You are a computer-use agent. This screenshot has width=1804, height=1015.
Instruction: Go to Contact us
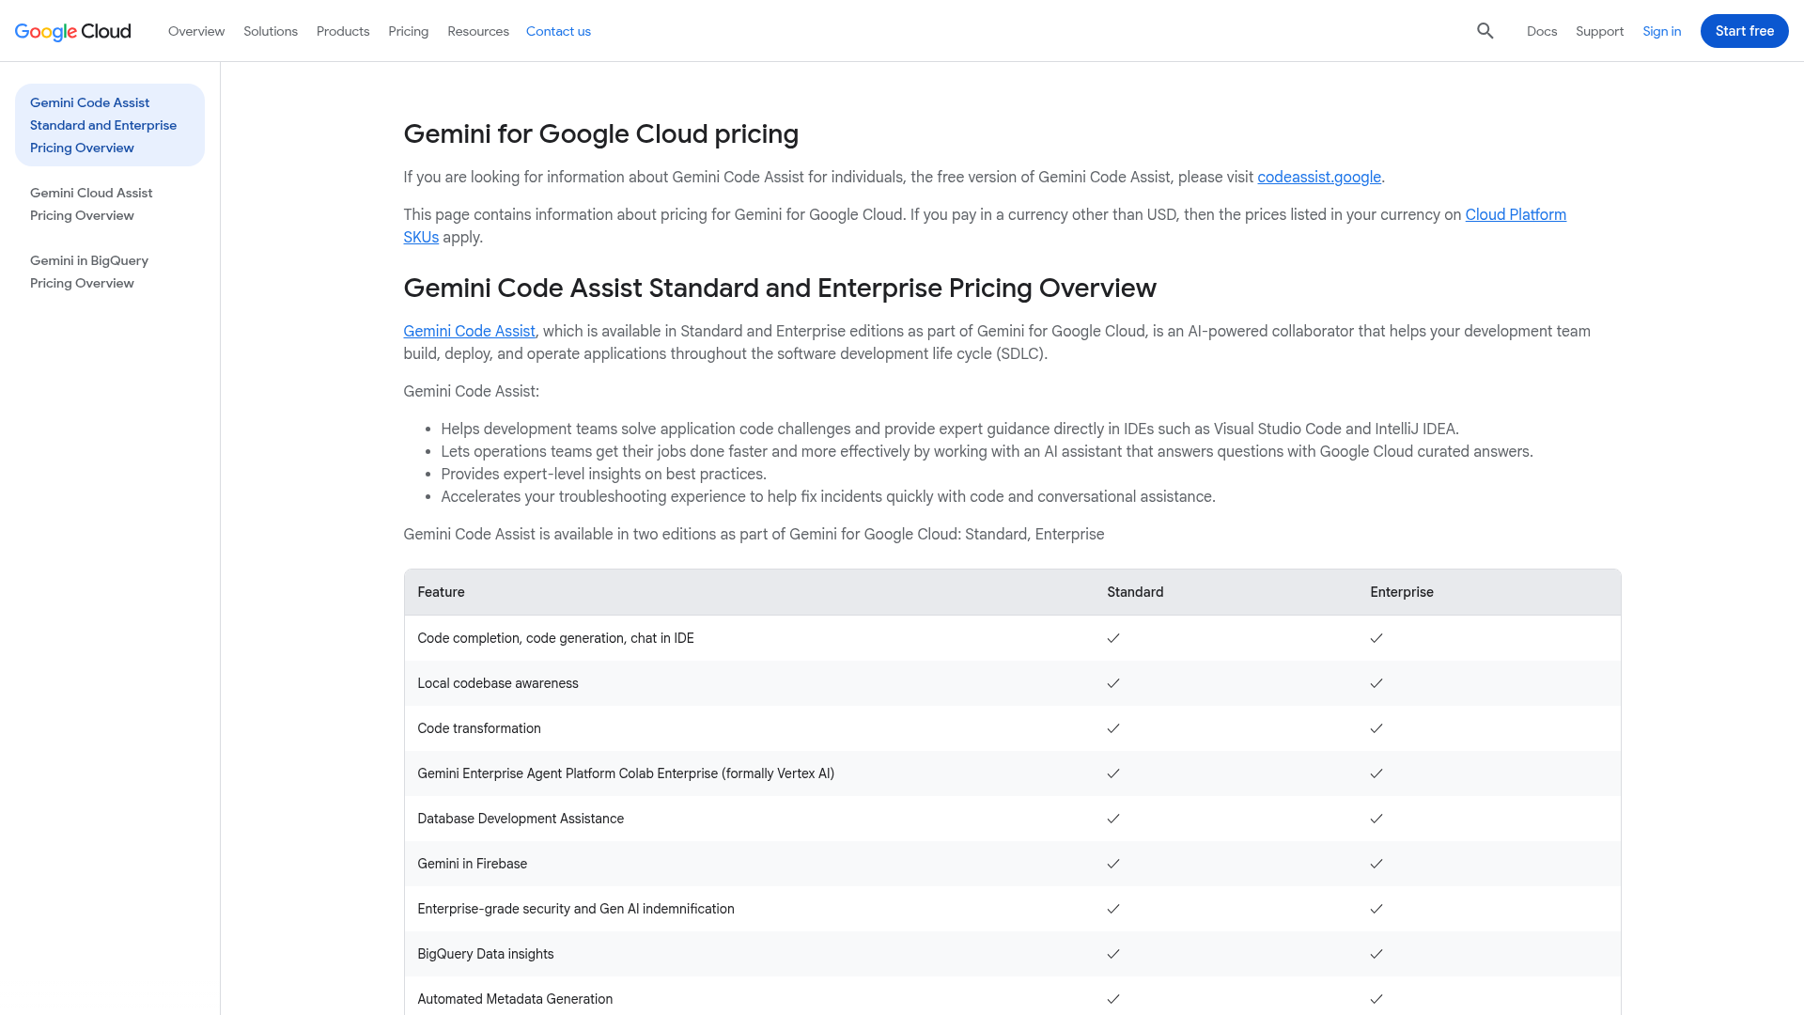(558, 31)
